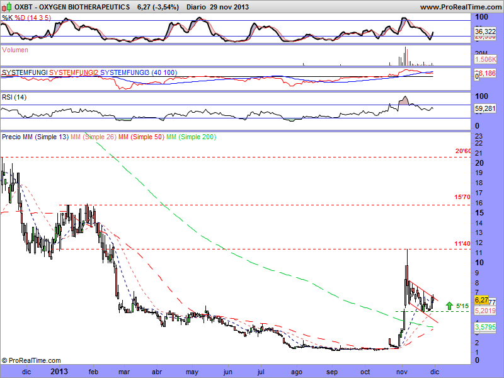
Task: Click the green 3,5795 value tag
Action: pos(485,327)
